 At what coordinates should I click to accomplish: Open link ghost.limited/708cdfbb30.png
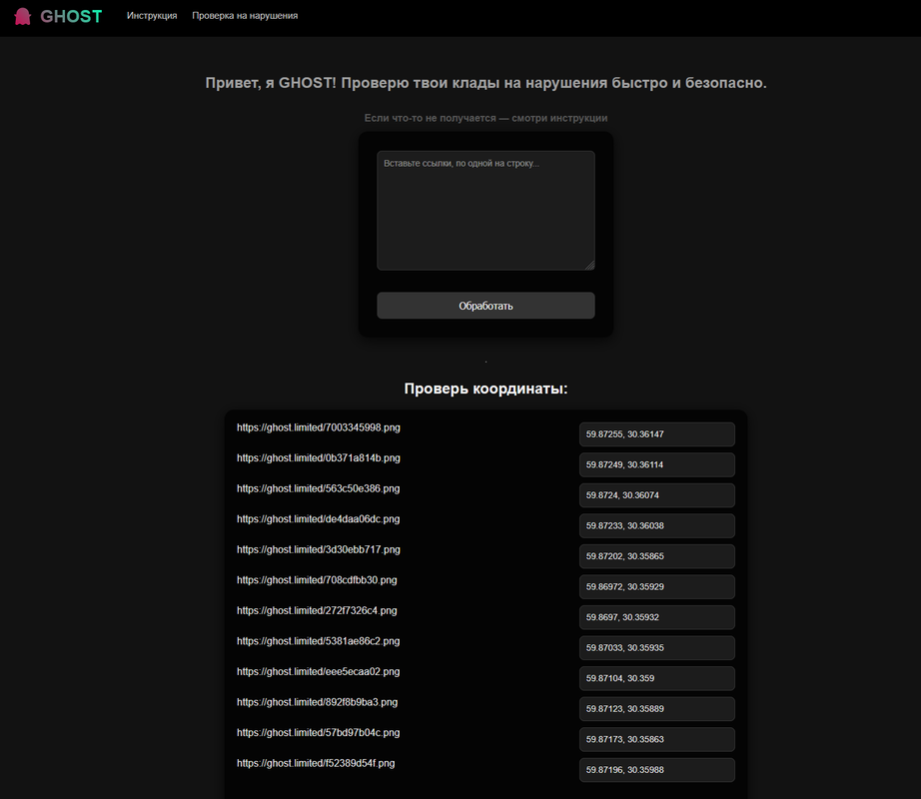point(317,580)
